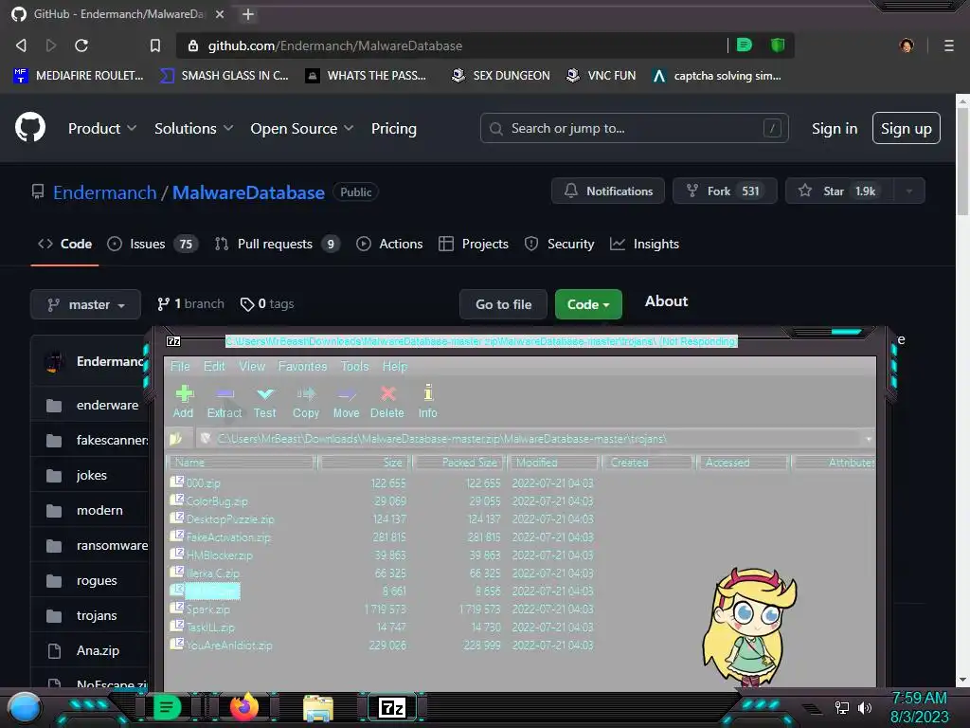The width and height of the screenshot is (970, 728).
Task: Switch to the Actions tab
Action: tap(389, 244)
